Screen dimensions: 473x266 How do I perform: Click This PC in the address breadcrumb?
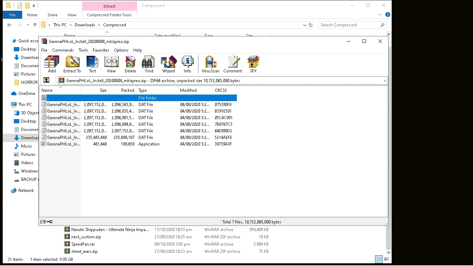click(x=60, y=25)
